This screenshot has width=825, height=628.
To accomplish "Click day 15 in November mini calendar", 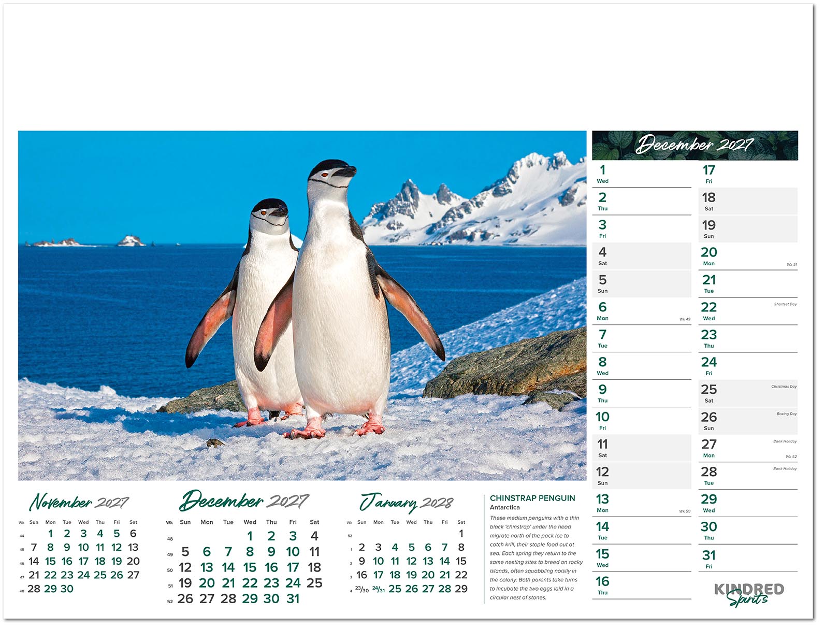I will pyautogui.click(x=50, y=561).
